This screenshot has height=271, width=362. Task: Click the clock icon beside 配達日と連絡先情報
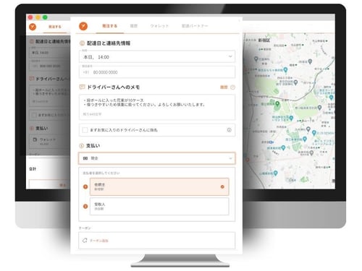click(x=82, y=43)
